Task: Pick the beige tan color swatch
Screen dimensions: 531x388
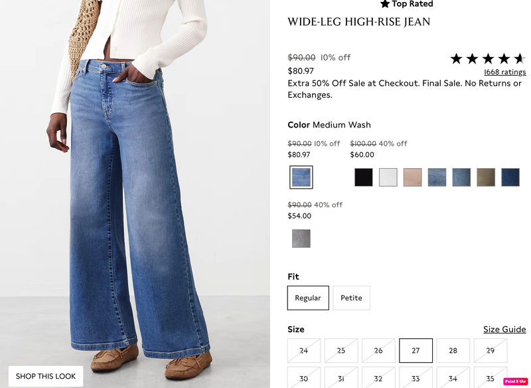Action: pos(412,177)
